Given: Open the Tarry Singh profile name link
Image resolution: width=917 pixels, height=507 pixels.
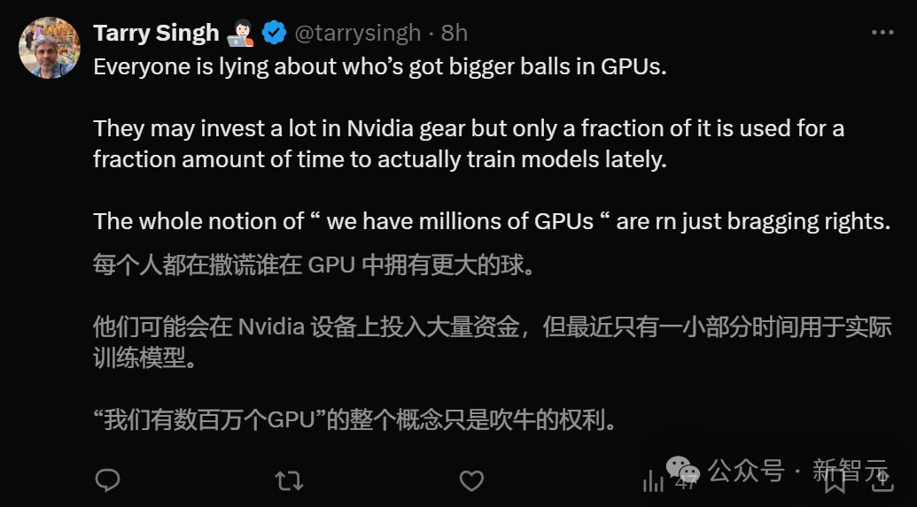Looking at the screenshot, I should [156, 34].
